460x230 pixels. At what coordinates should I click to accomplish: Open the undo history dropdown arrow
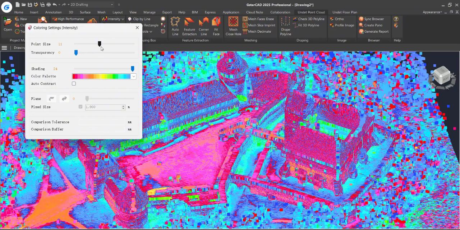coord(59,5)
